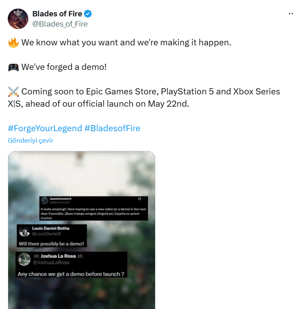The image size is (293, 309).
Task: Open the @Blades_of_Fire handle link
Action: coord(60,24)
